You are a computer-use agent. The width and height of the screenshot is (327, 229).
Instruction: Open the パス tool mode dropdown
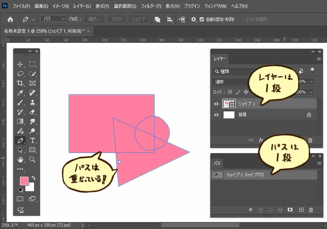53,19
